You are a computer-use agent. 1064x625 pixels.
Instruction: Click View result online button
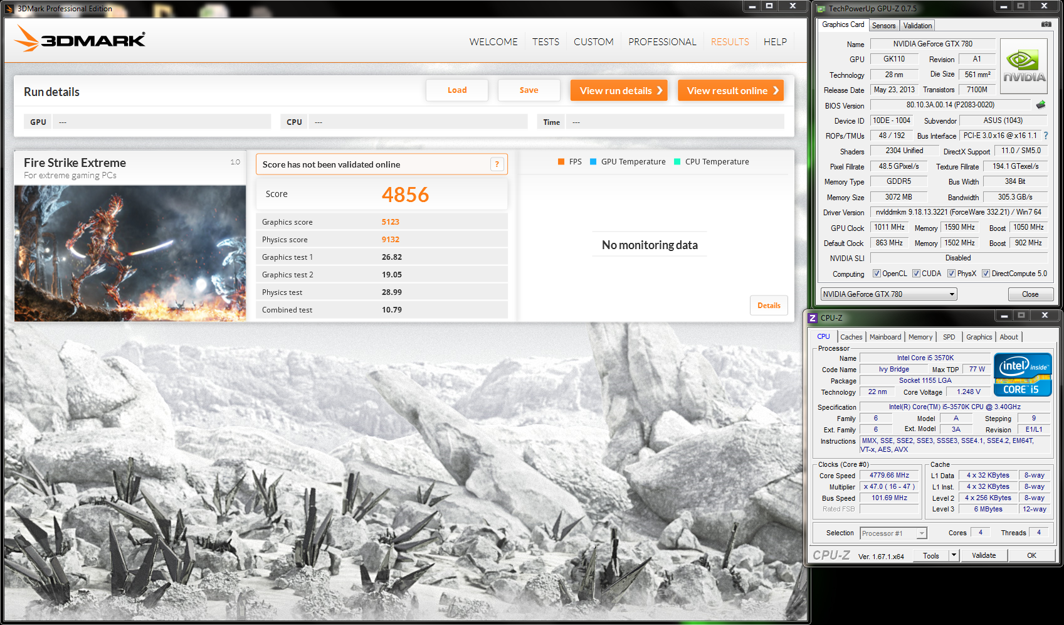pyautogui.click(x=730, y=90)
